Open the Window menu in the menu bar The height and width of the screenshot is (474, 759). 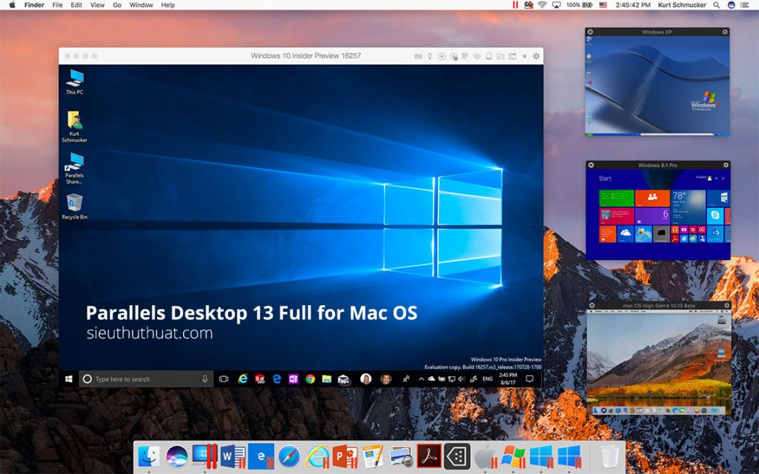pos(142,5)
